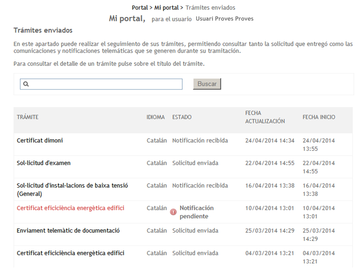Click the Usuari Proves Proves user name
The image size is (358, 268).
click(224, 19)
